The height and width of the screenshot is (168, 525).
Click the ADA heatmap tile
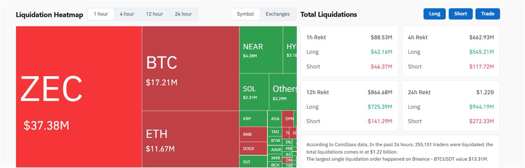pos(275,118)
